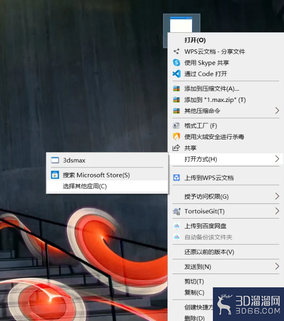Click the archive icon beside 其他压缩命令
Image resolution: width=284 pixels, height=321 pixels.
pos(176,111)
